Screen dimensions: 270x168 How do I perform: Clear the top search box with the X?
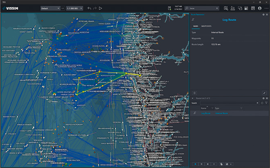217,8
